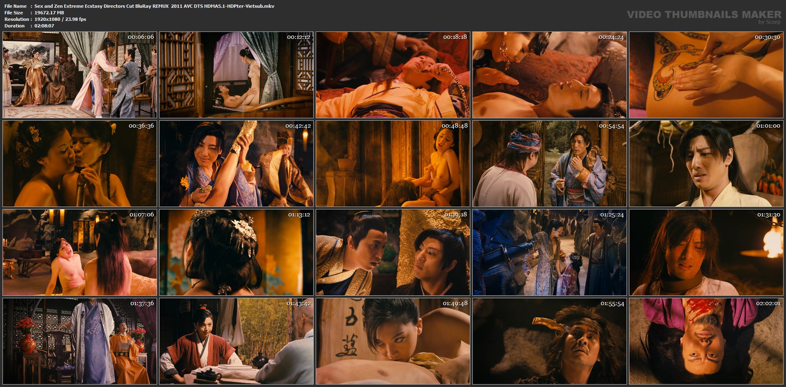
Task: Select the thumbnail stamped 01:43:42
Action: click(x=236, y=341)
